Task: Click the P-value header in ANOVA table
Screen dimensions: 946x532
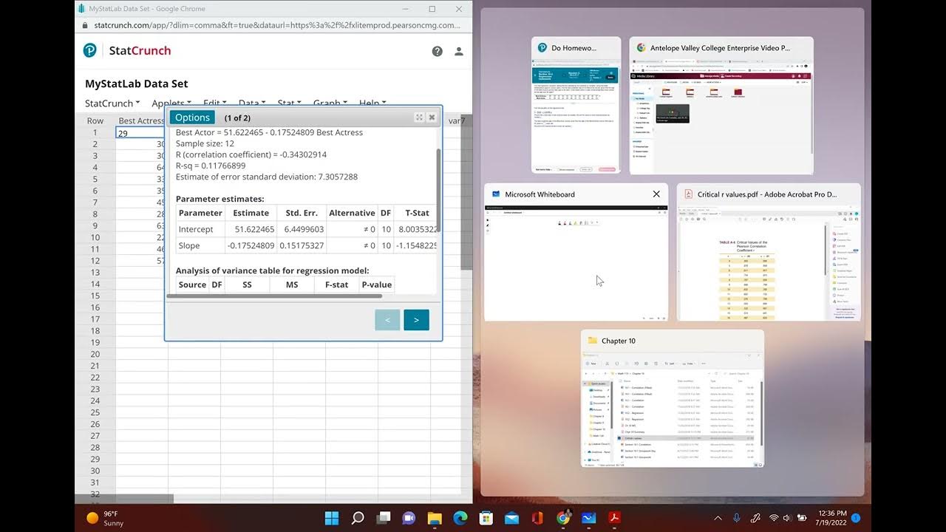Action: coord(377,284)
